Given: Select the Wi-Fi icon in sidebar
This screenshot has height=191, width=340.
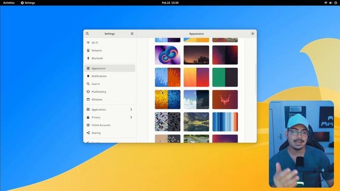Looking at the screenshot, I should [x=88, y=42].
